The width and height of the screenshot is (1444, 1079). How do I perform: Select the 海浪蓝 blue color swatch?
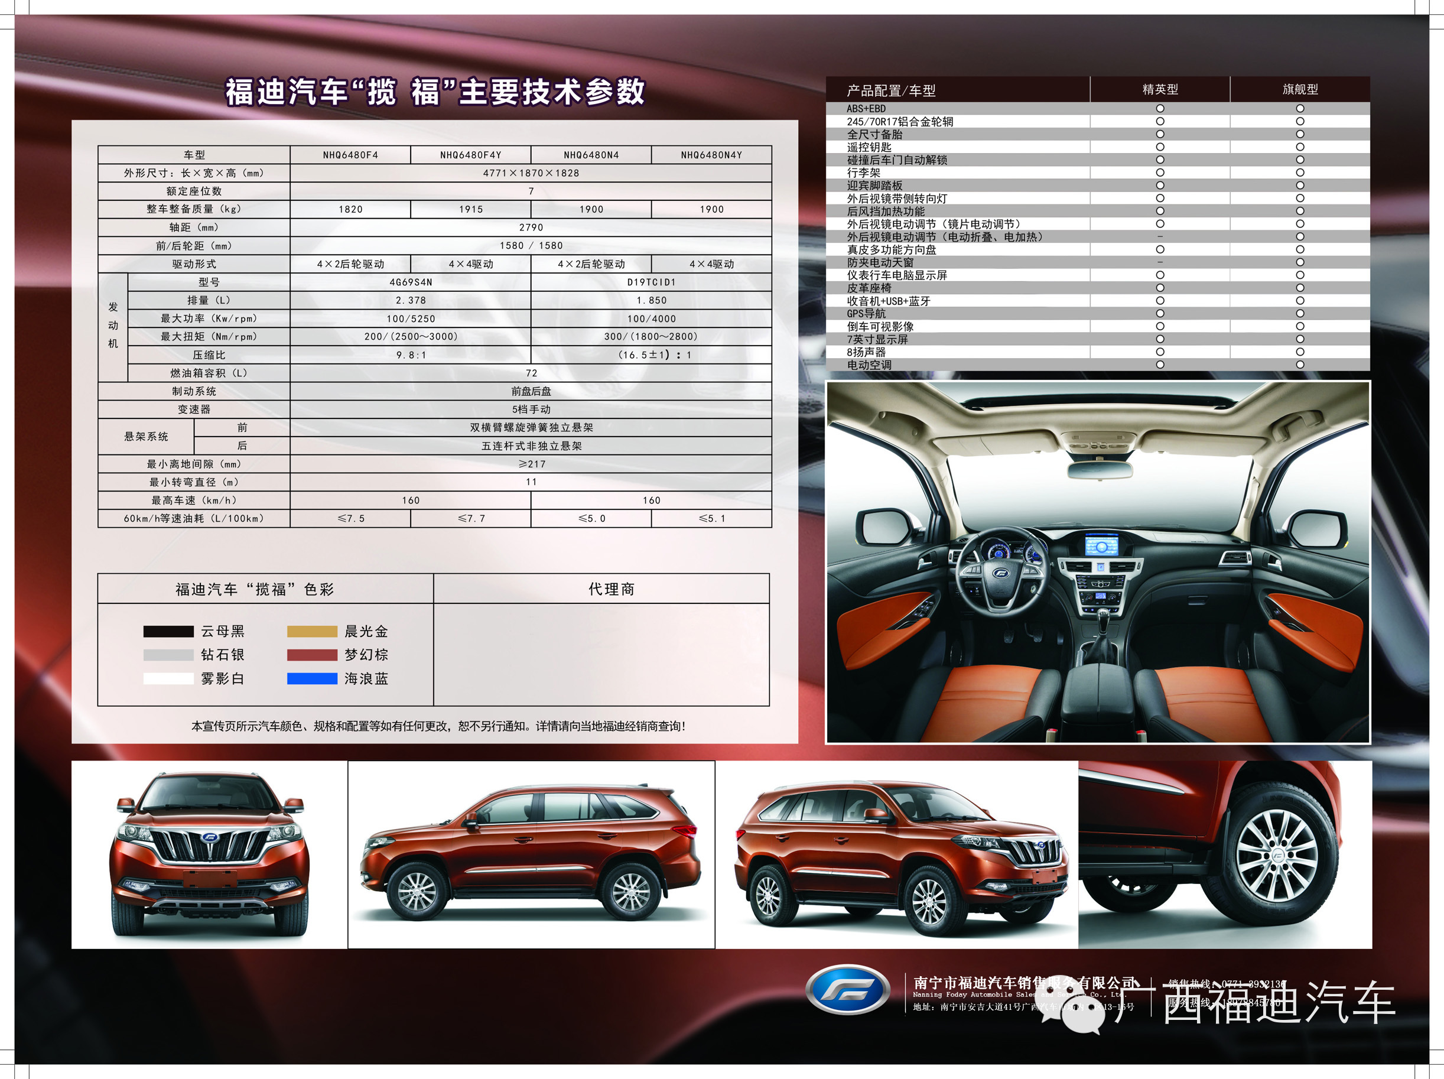[x=312, y=678]
